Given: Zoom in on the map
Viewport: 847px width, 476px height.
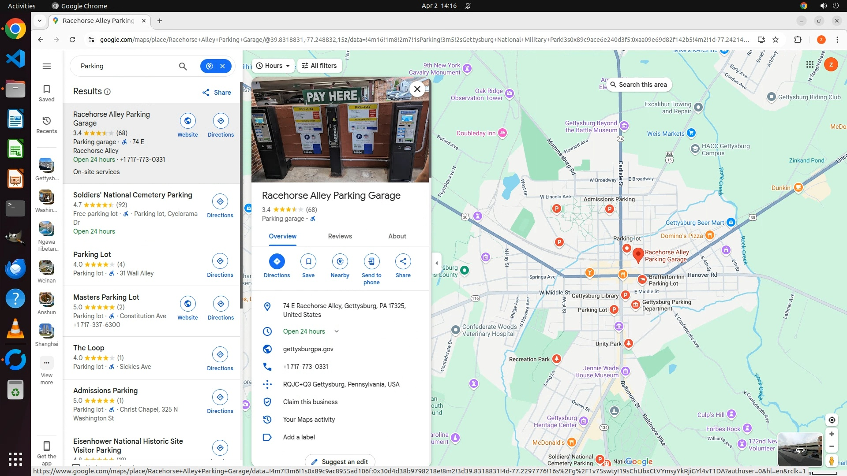Looking at the screenshot, I should point(832,434).
